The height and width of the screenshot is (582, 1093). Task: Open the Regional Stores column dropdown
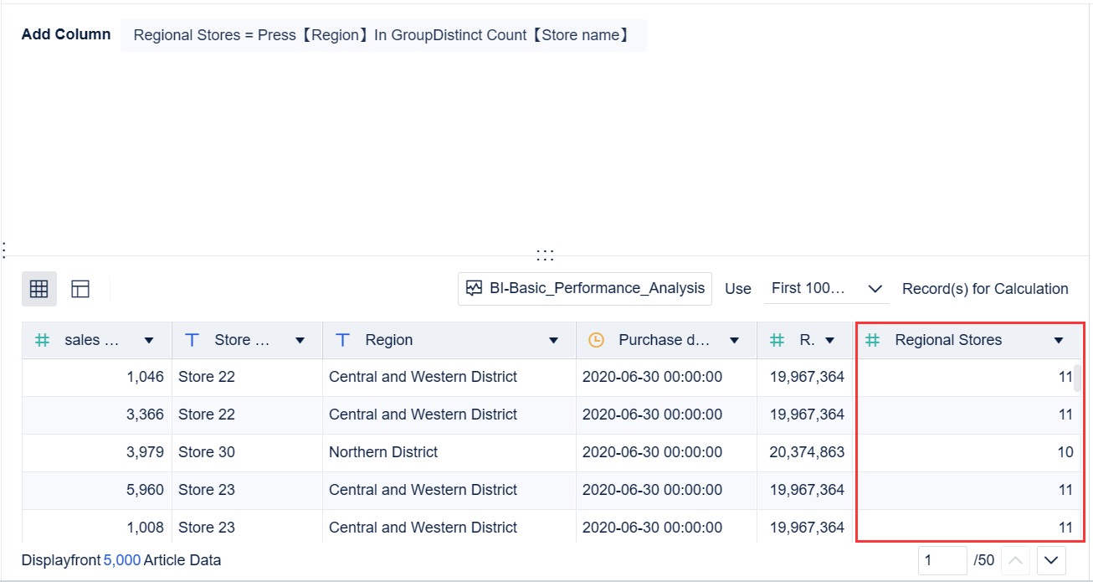tap(1056, 340)
